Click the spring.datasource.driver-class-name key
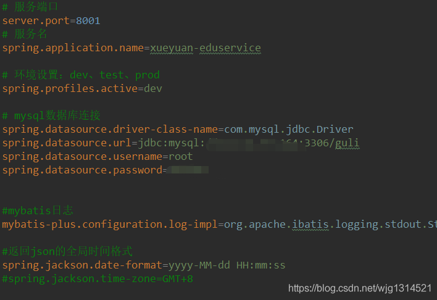437x300 pixels. [110, 130]
